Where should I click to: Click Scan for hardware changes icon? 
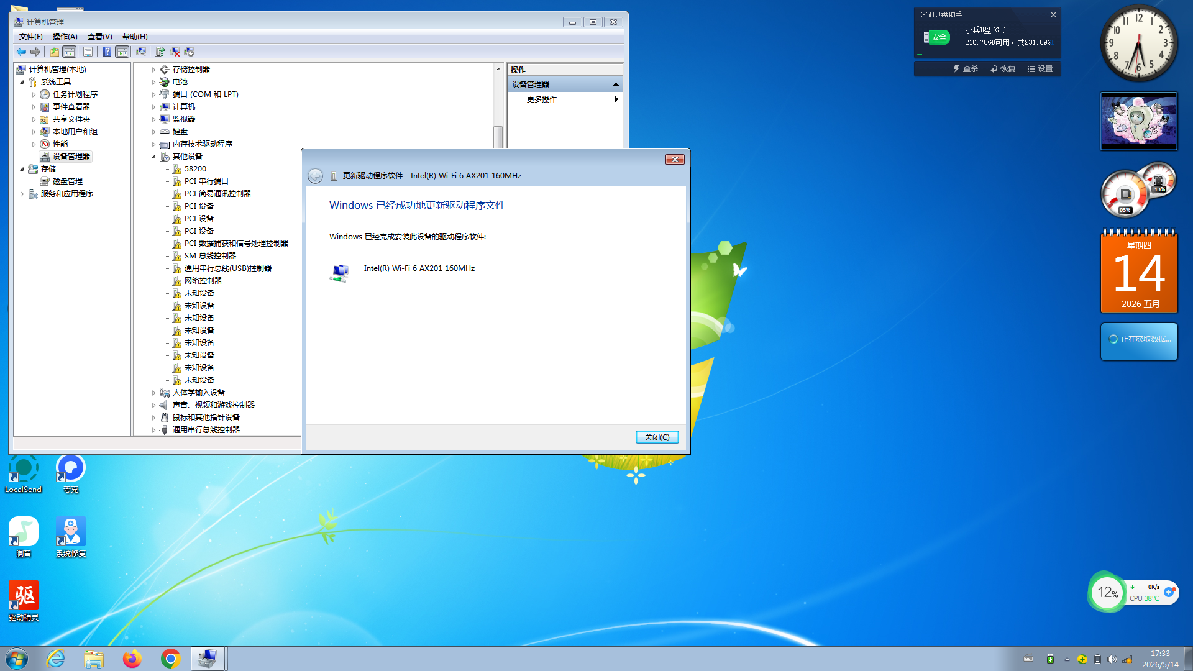[x=141, y=52]
